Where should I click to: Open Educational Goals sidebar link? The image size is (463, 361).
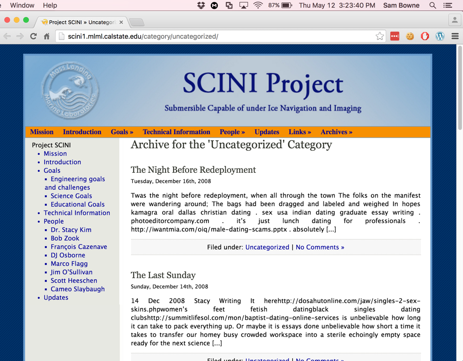click(x=78, y=205)
